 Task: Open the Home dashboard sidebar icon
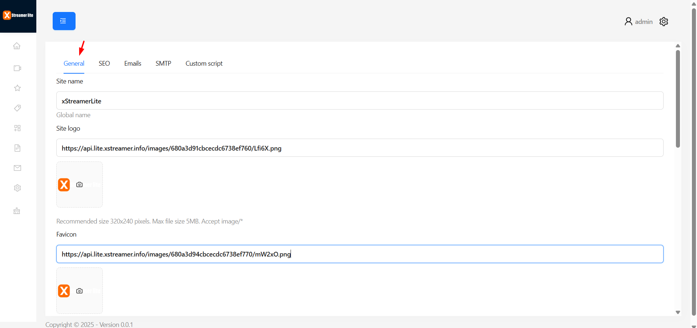(17, 46)
